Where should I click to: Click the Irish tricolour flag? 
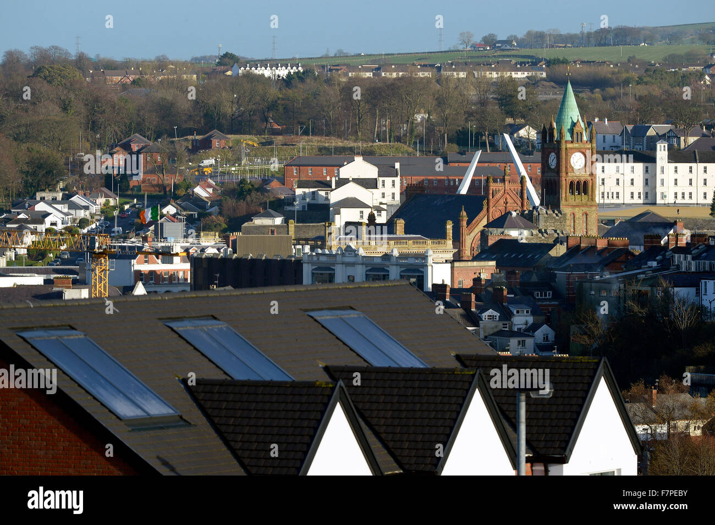point(148,214)
